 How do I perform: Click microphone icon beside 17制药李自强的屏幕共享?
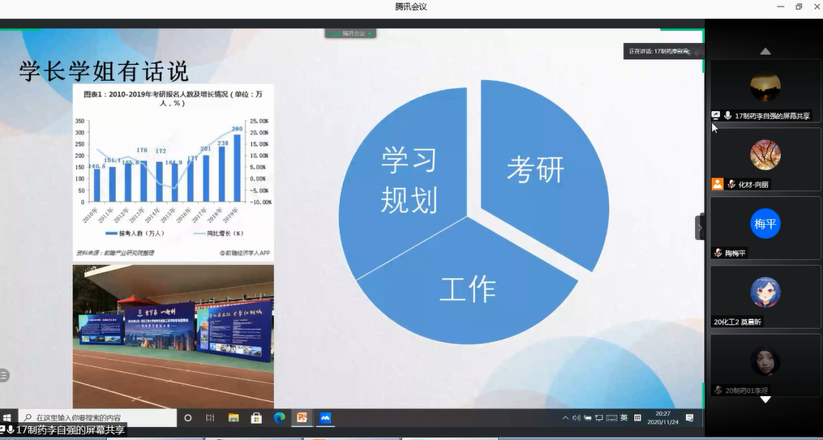coord(728,116)
